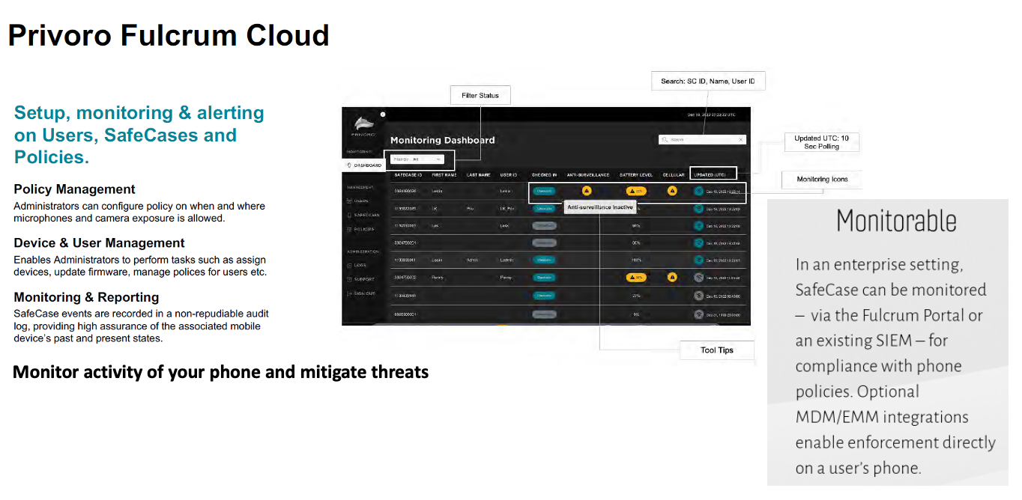
Task: Click the cellular warning icon in Penny's row
Action: [672, 277]
